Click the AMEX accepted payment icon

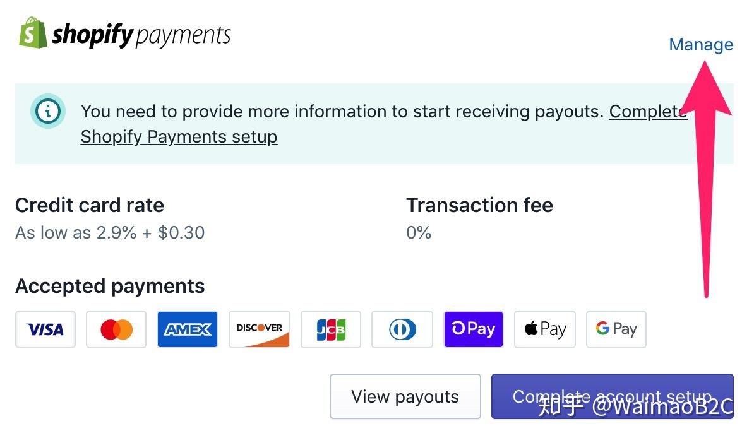coord(188,329)
